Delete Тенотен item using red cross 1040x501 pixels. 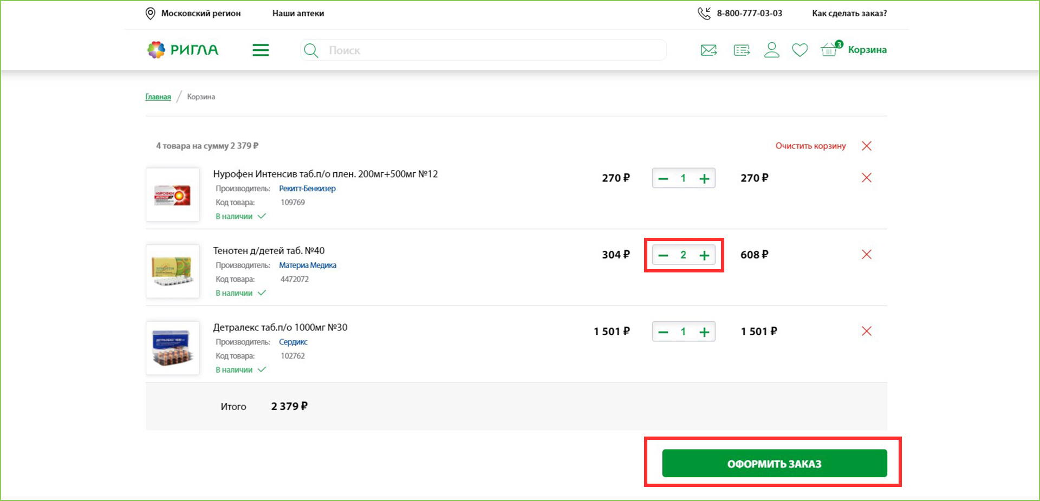coord(867,255)
